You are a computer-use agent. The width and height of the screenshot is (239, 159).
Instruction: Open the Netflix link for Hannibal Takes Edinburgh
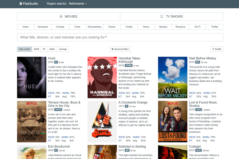(135, 93)
